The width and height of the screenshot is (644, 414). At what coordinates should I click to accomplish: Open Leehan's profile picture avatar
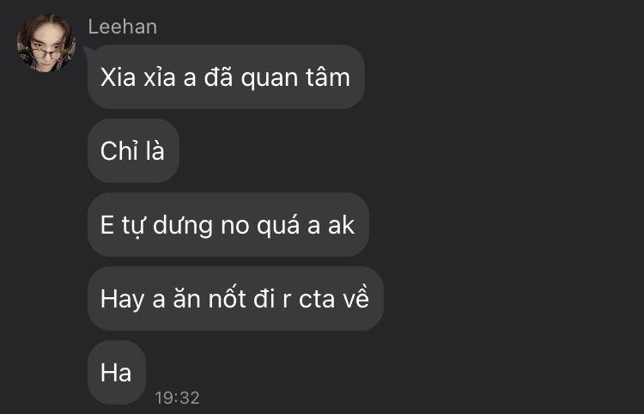tap(46, 43)
